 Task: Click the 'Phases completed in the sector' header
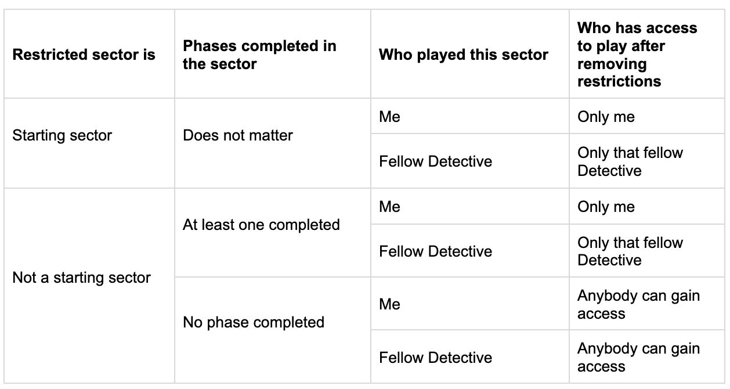[259, 55]
